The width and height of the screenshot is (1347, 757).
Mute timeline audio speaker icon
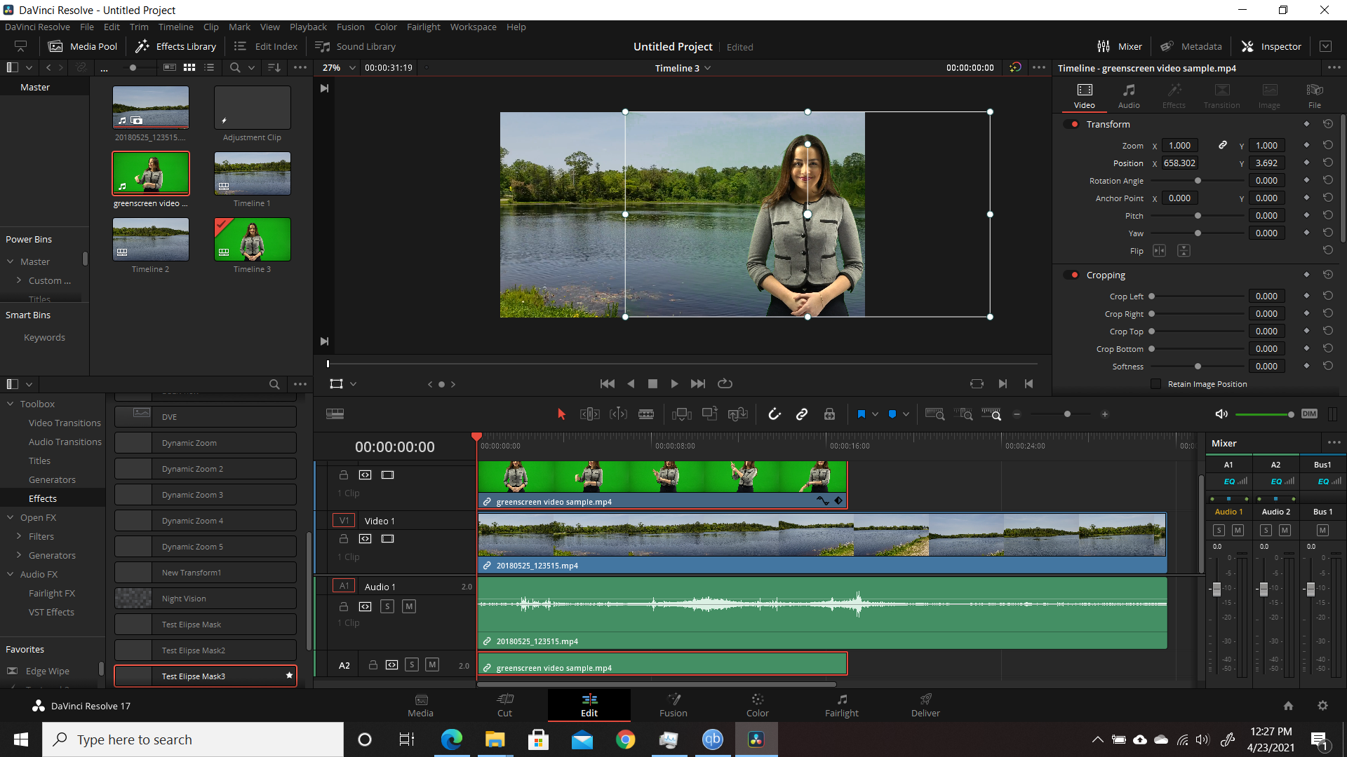click(1221, 414)
